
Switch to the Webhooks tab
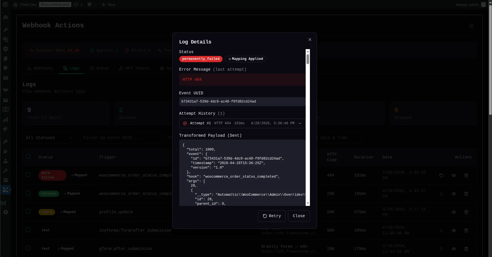[x=40, y=68]
